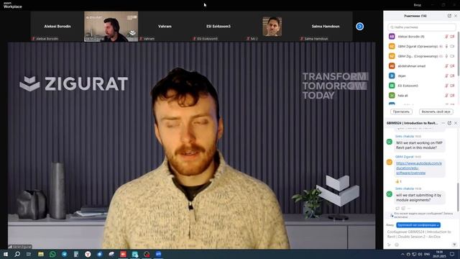Close the Participants panel
Screen dimensions: 460x259
(x=456, y=16)
